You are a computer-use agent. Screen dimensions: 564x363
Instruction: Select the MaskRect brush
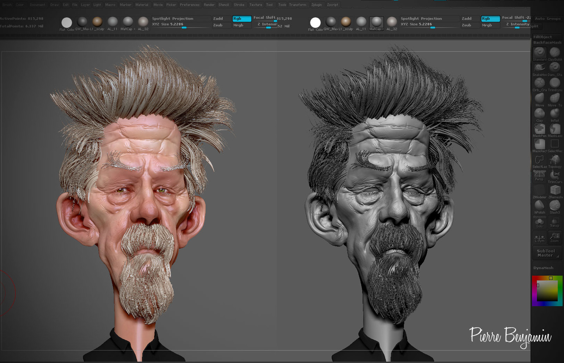point(539,146)
